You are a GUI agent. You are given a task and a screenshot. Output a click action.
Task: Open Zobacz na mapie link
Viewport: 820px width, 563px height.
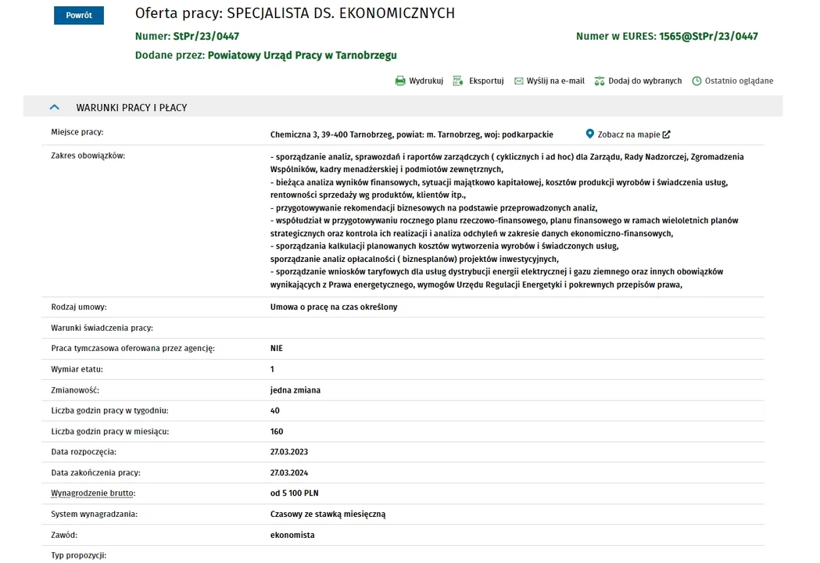[628, 134]
